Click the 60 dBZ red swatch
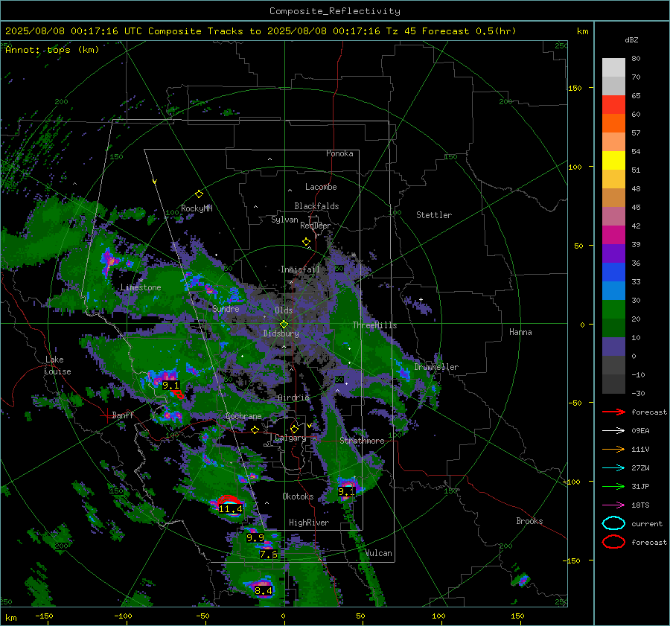The height and width of the screenshot is (626, 670). tap(613, 105)
